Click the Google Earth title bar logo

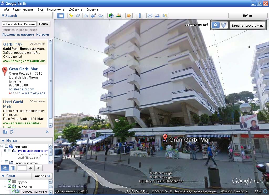pyautogui.click(x=3, y=3)
